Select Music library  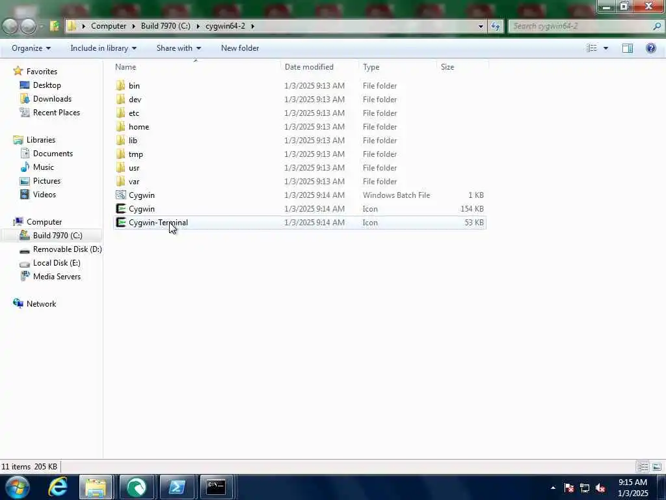click(x=44, y=167)
